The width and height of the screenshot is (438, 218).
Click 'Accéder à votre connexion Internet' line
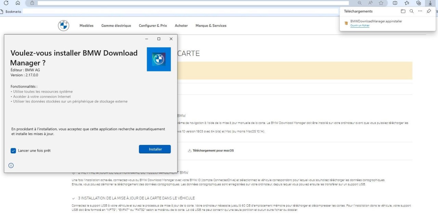coord(41,97)
